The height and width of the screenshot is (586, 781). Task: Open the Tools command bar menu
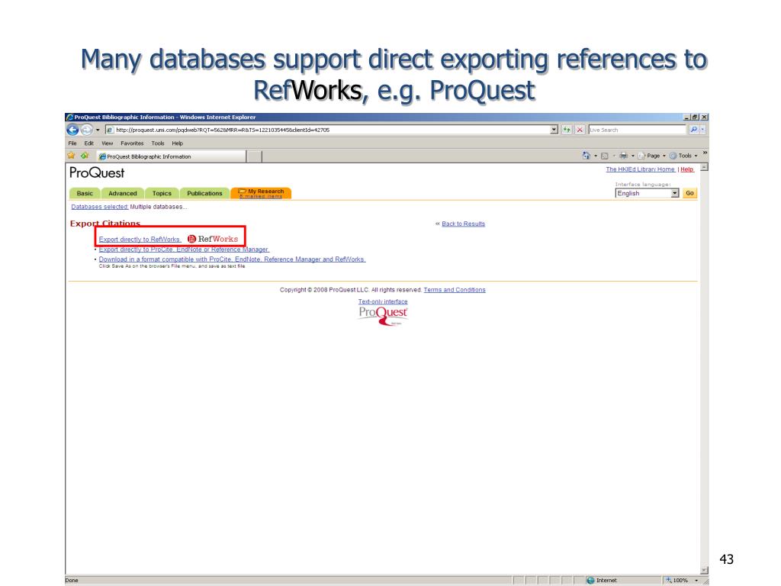[684, 156]
